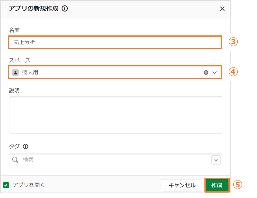Expand the タグ dropdown arrow button
257x198 pixels.
(216, 160)
